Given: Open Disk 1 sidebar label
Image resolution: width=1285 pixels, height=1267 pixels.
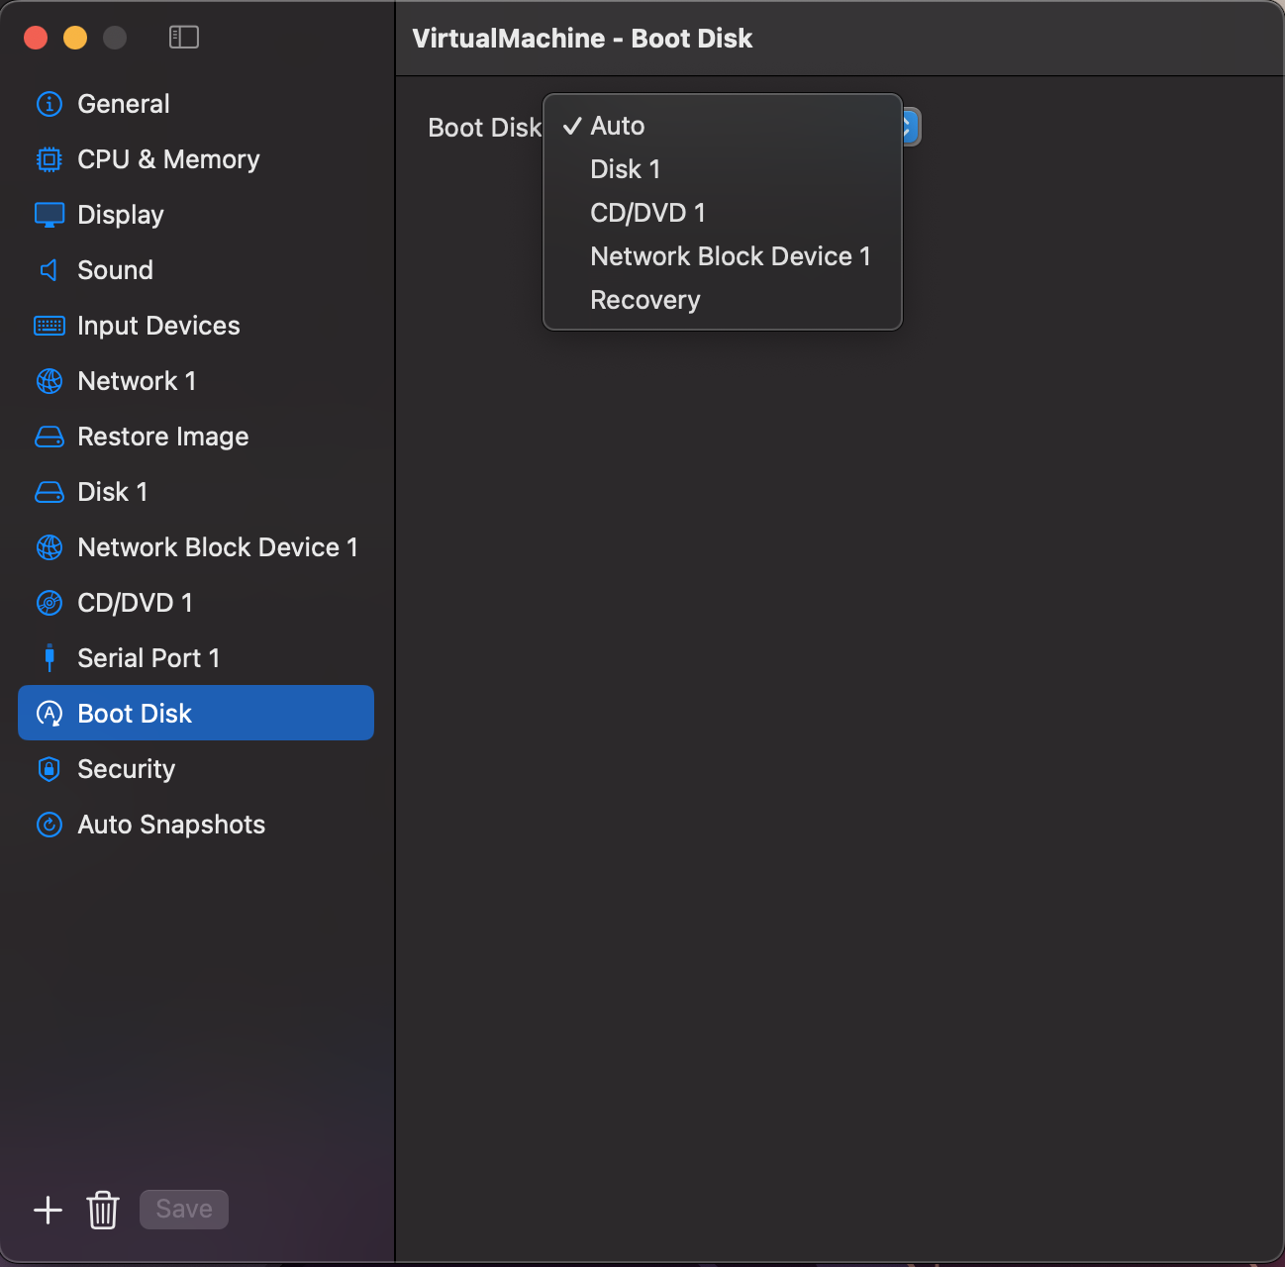Looking at the screenshot, I should coord(113,492).
